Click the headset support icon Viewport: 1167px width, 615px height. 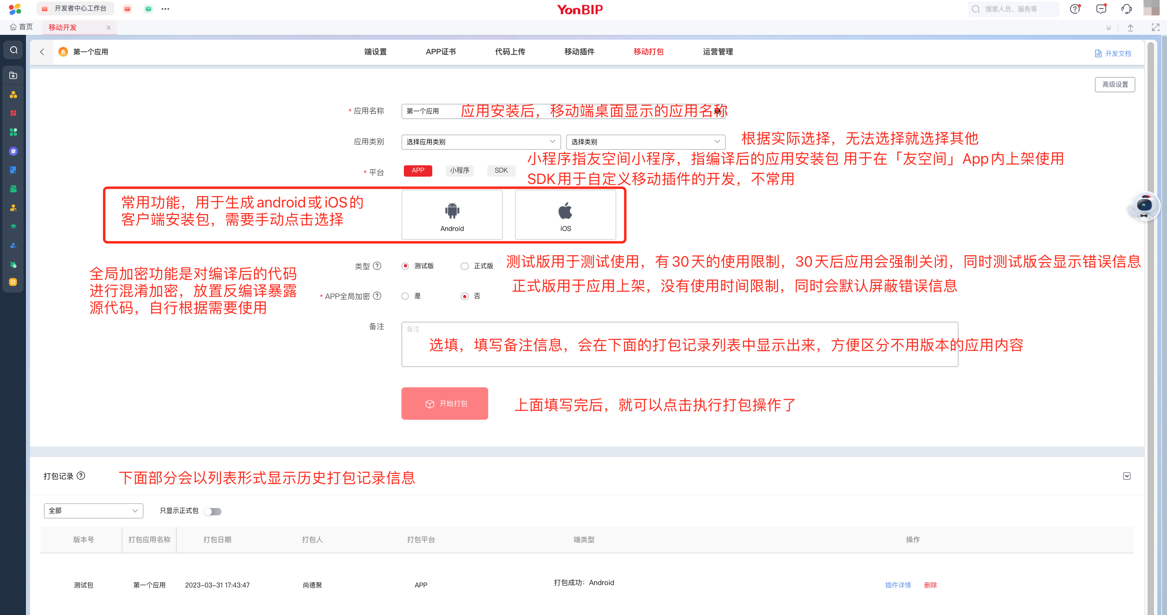pyautogui.click(x=1126, y=9)
